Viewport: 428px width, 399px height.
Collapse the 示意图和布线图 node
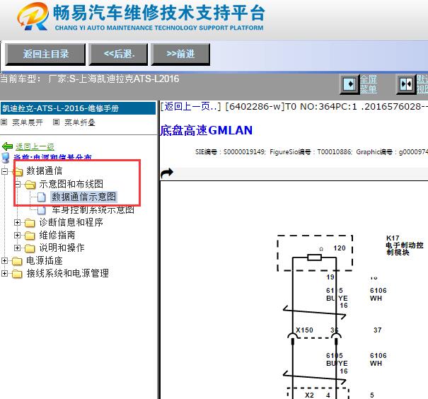click(18, 185)
